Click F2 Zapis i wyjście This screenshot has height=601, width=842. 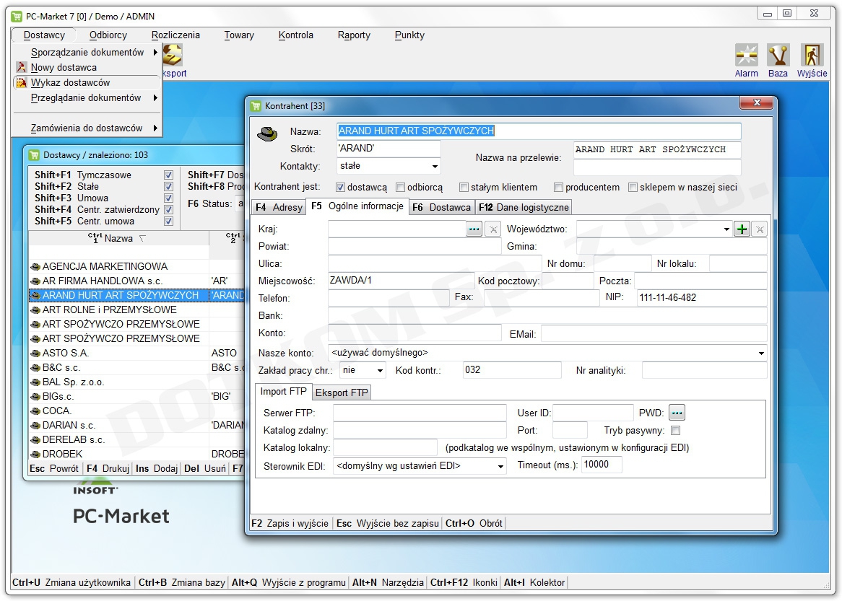point(290,523)
